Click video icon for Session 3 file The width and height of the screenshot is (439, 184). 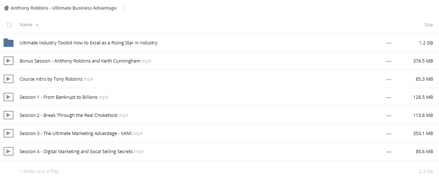pyautogui.click(x=9, y=133)
